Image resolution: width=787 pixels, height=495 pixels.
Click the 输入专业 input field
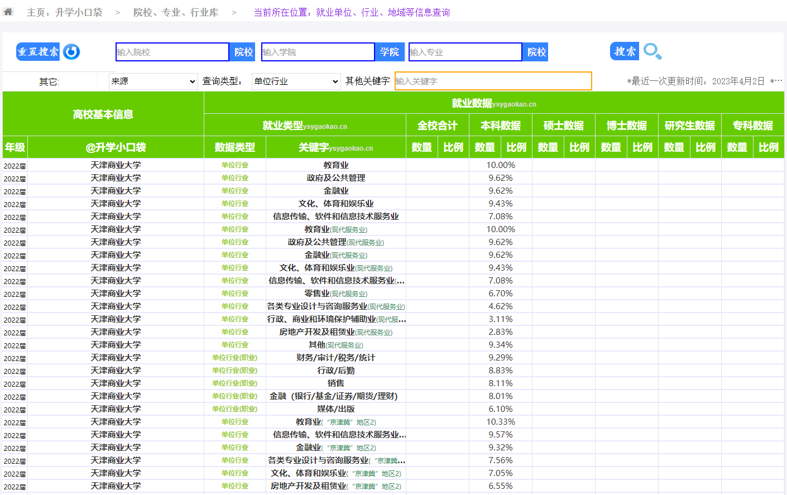tap(465, 52)
